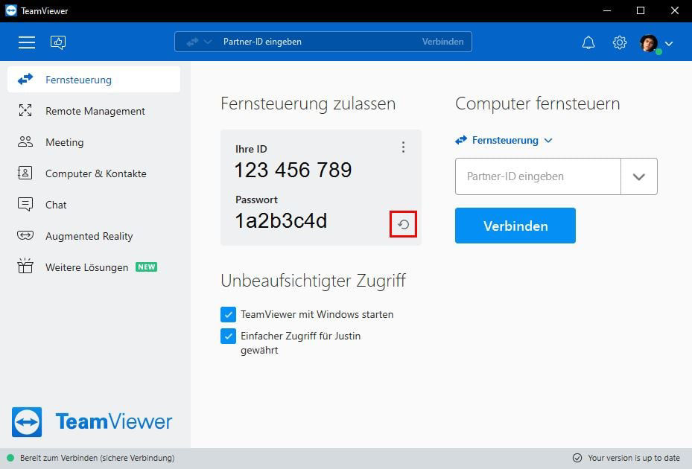
Task: Refresh the random password with circular arrow
Action: 404,225
